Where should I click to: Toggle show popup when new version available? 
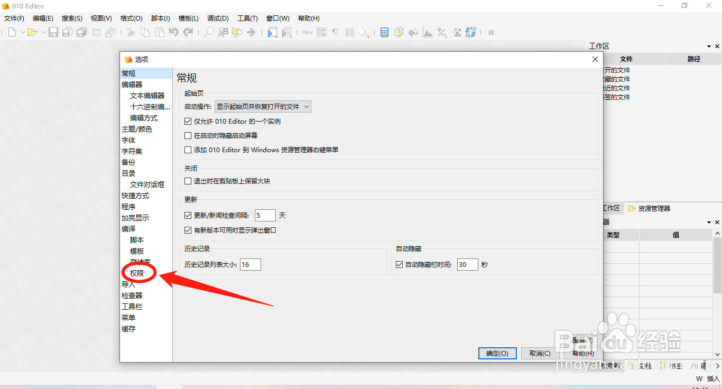coord(188,230)
